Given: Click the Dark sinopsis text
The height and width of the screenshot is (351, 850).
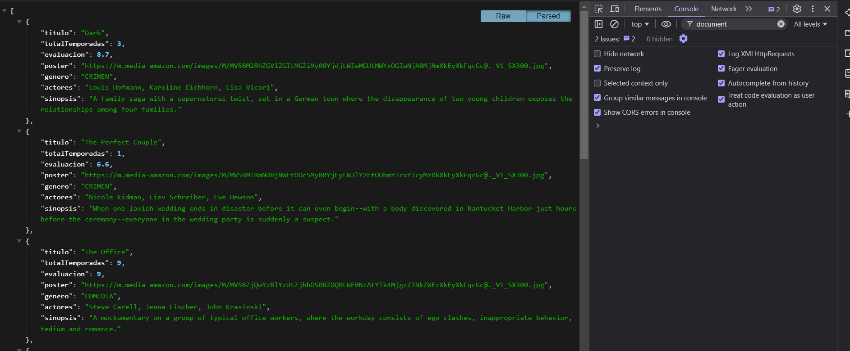Looking at the screenshot, I should click(x=307, y=104).
